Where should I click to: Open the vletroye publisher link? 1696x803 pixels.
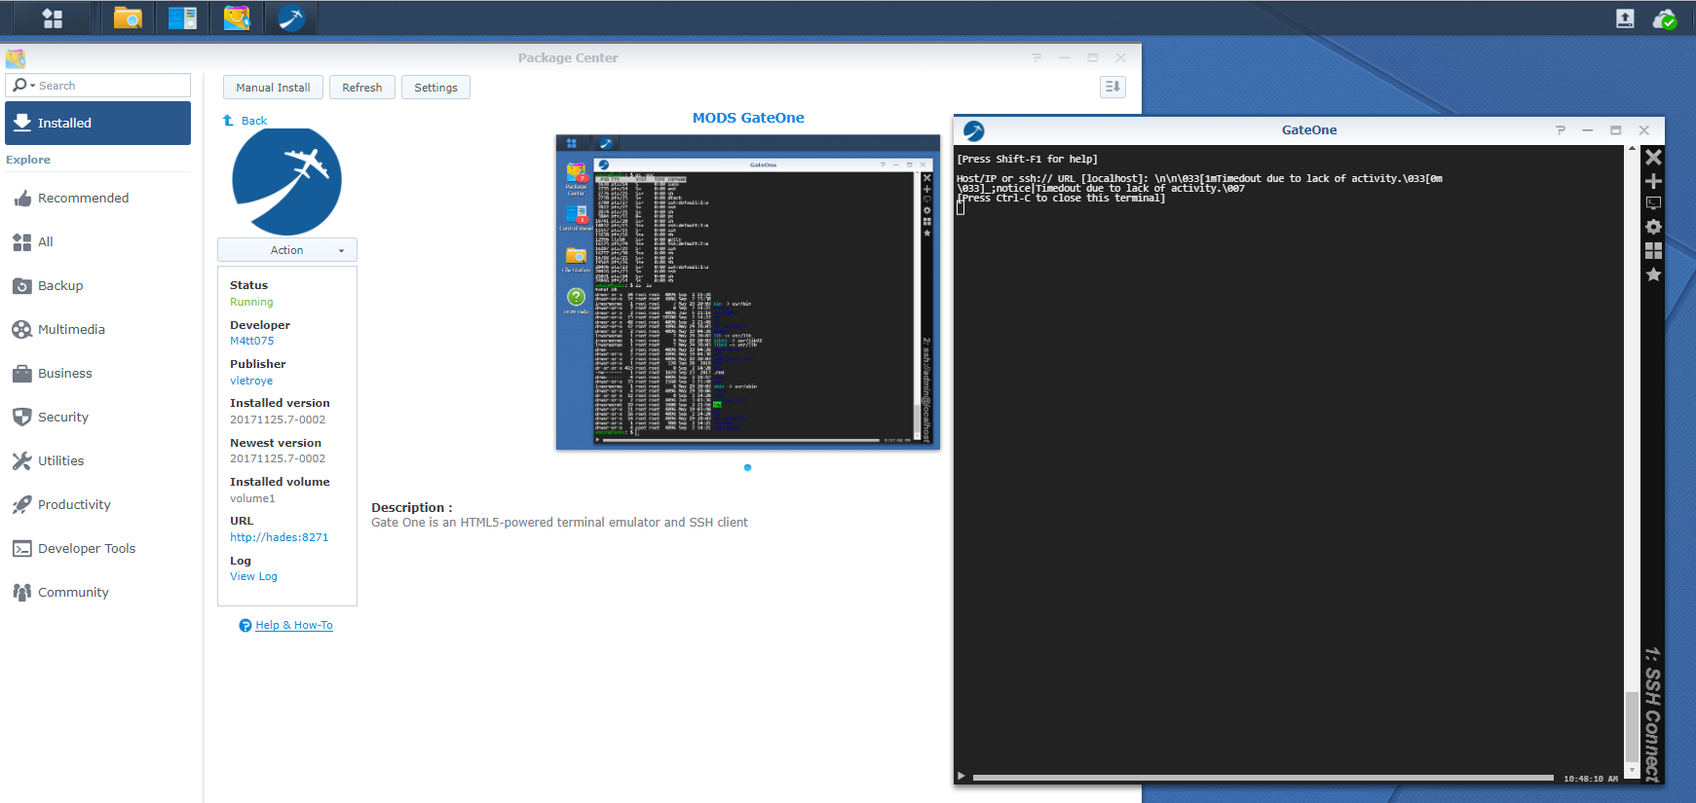pos(251,381)
